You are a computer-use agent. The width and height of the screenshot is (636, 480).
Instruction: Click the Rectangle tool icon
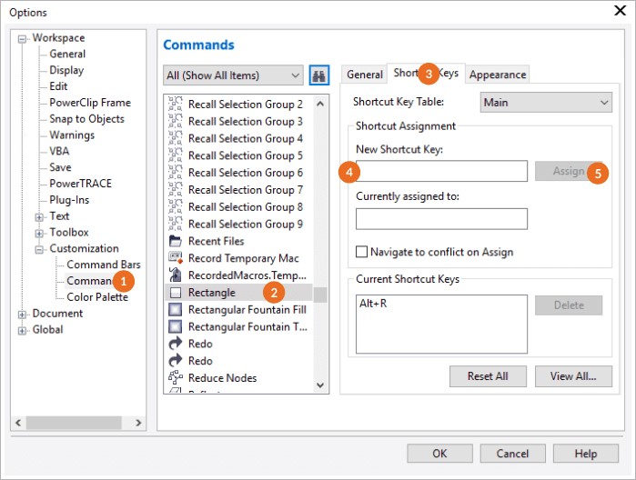click(176, 293)
